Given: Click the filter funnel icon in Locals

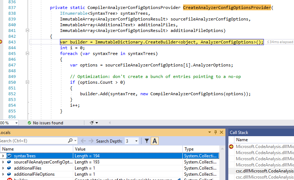Looking at the screenshot, I should (x=147, y=141).
